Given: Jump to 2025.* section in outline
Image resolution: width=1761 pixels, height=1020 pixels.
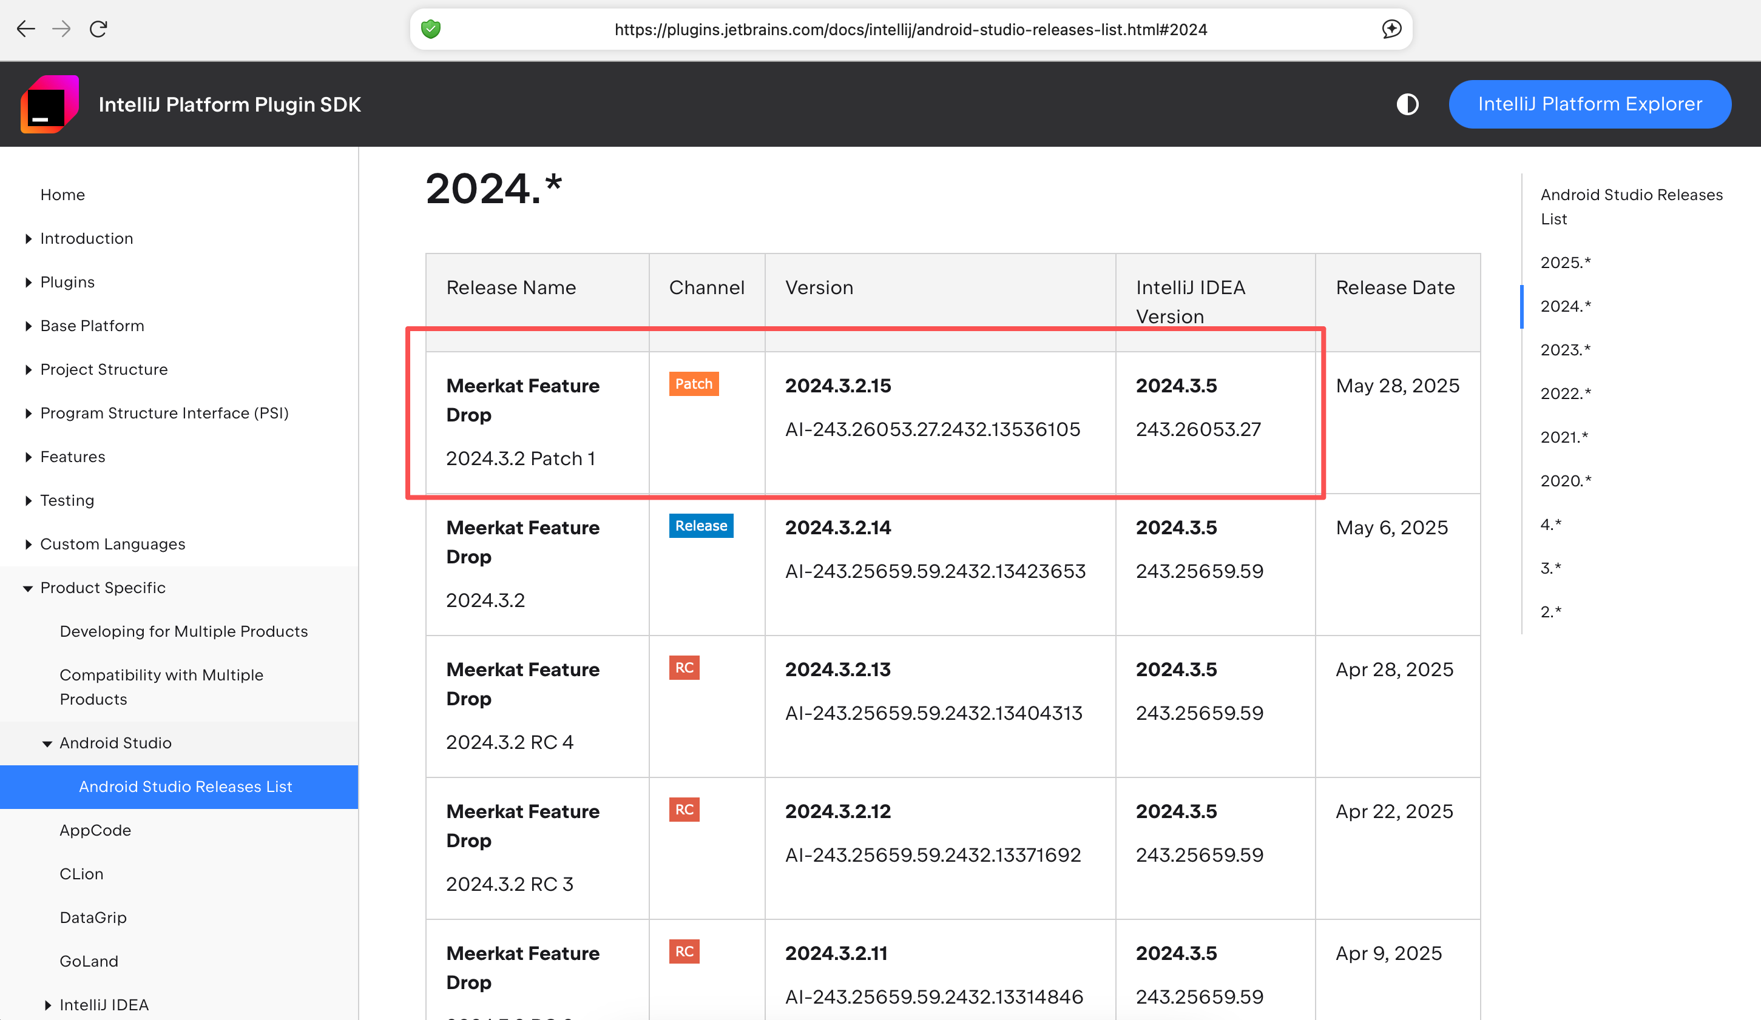Looking at the screenshot, I should (x=1564, y=263).
